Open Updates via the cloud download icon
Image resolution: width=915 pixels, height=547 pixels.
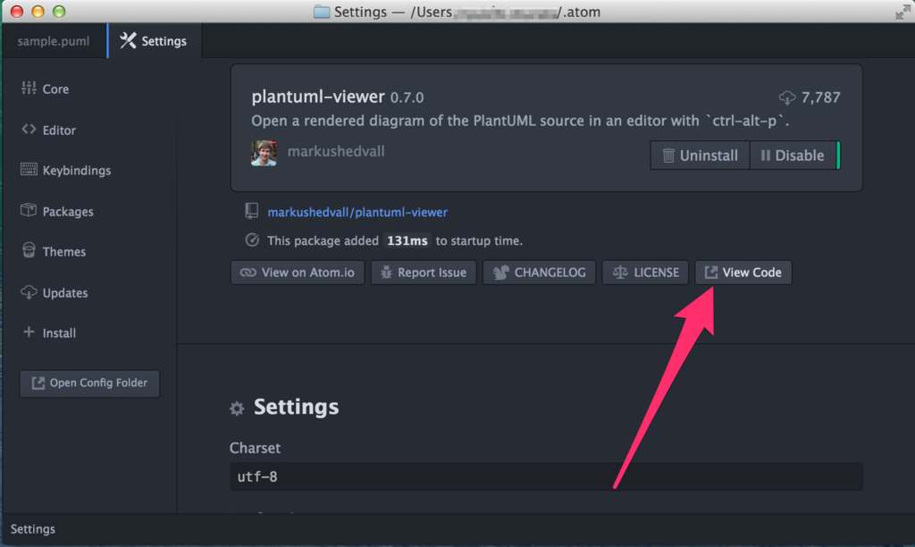pyautogui.click(x=29, y=292)
